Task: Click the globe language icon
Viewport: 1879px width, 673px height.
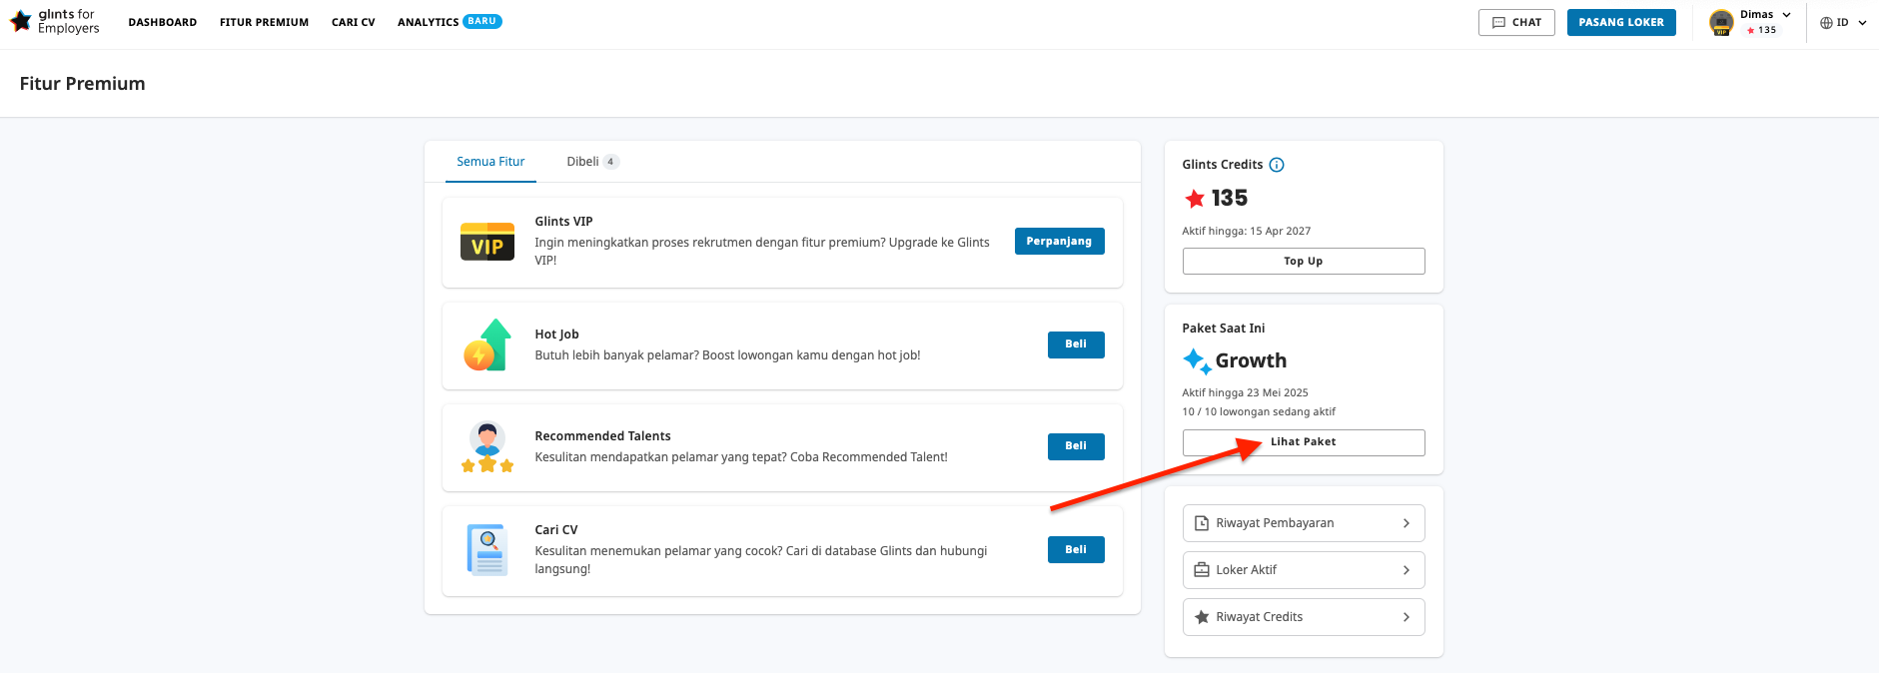Action: click(x=1826, y=23)
